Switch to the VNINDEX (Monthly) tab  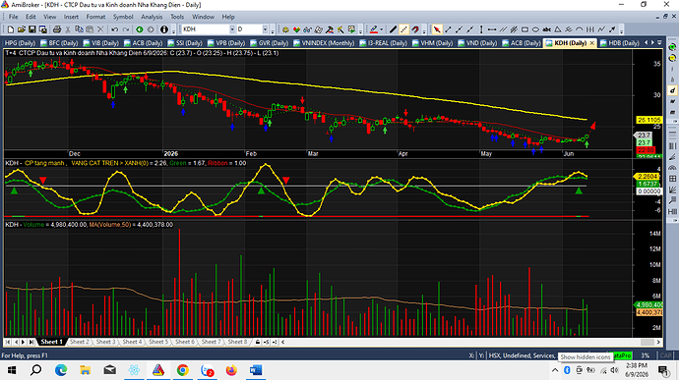point(324,43)
